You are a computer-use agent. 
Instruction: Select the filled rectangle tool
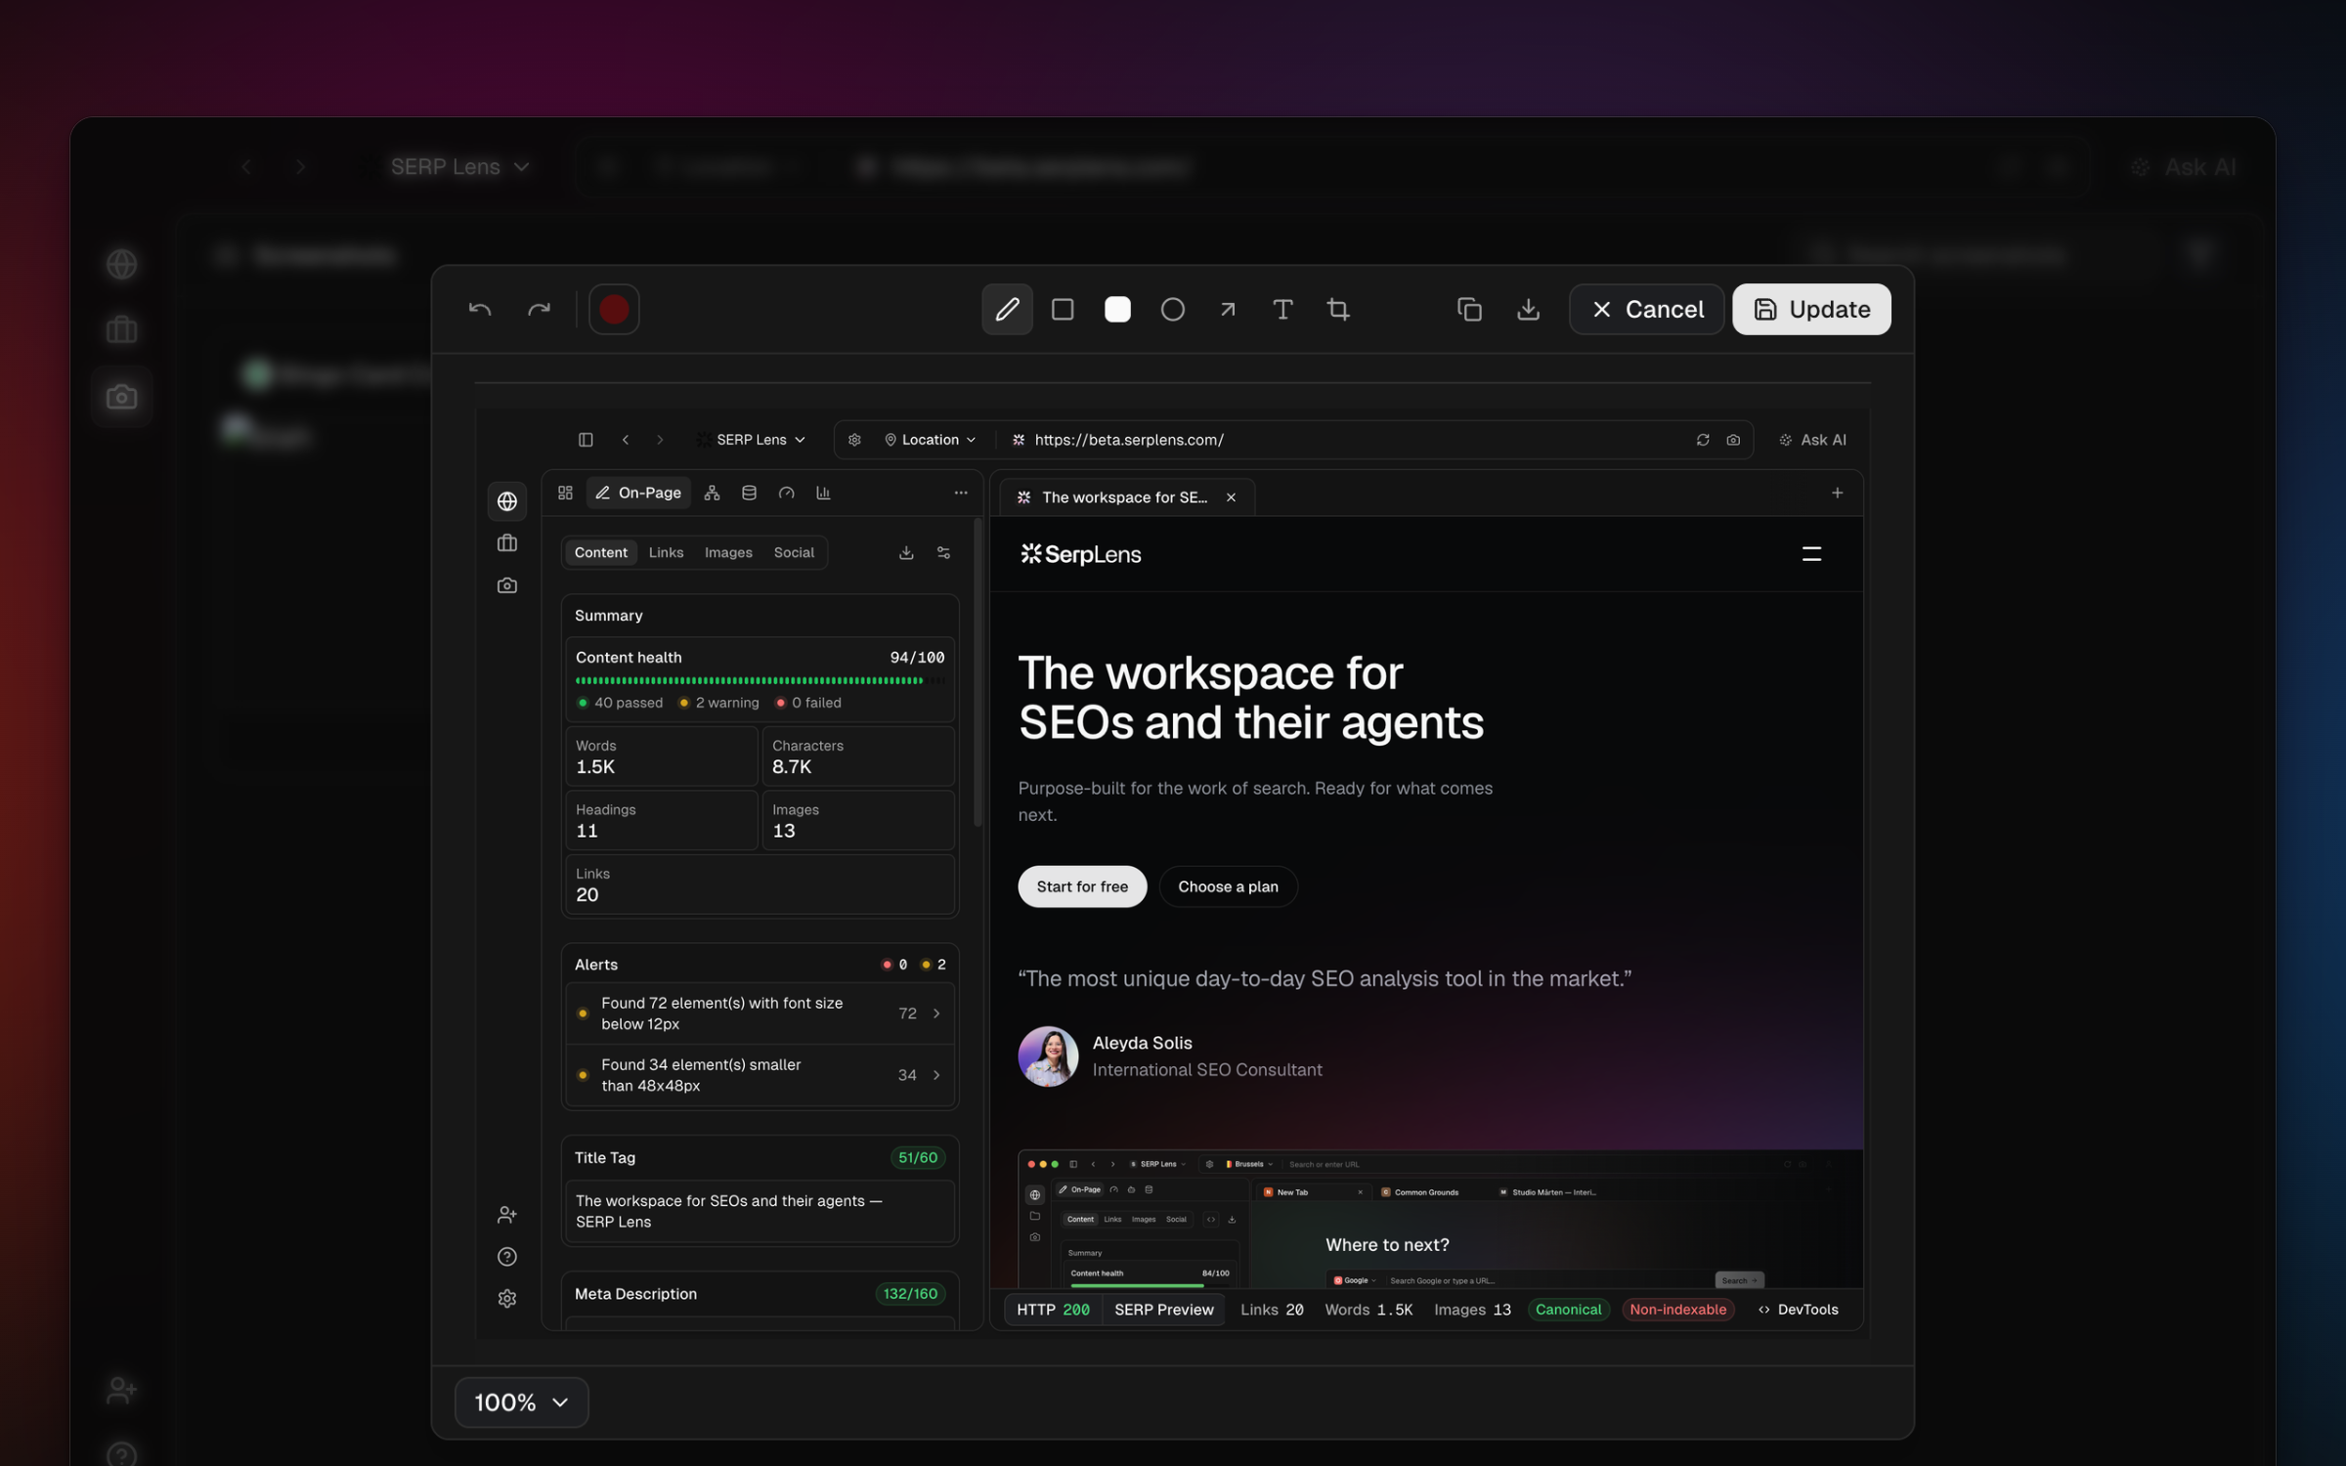click(1117, 310)
